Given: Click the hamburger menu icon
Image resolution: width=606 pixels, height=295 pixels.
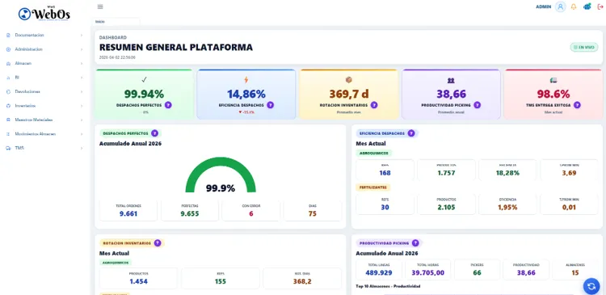Looking at the screenshot, I should click(100, 6).
